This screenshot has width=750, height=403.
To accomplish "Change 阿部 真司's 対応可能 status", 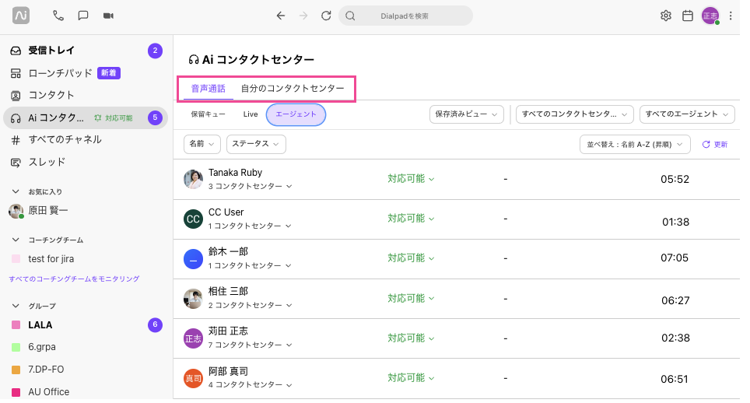I will 411,377.
